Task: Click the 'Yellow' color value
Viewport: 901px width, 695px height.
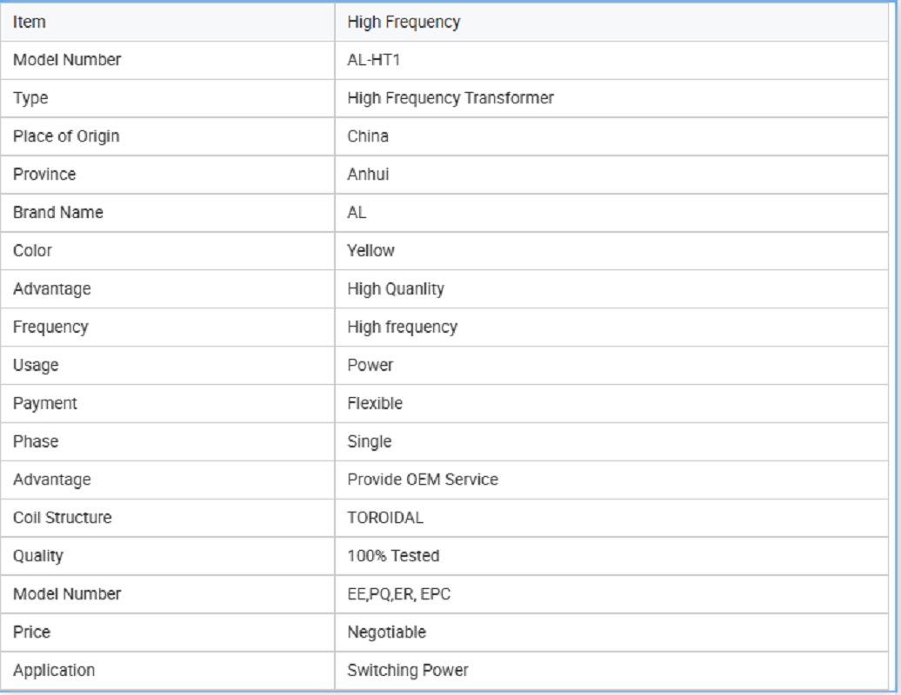Action: [370, 251]
